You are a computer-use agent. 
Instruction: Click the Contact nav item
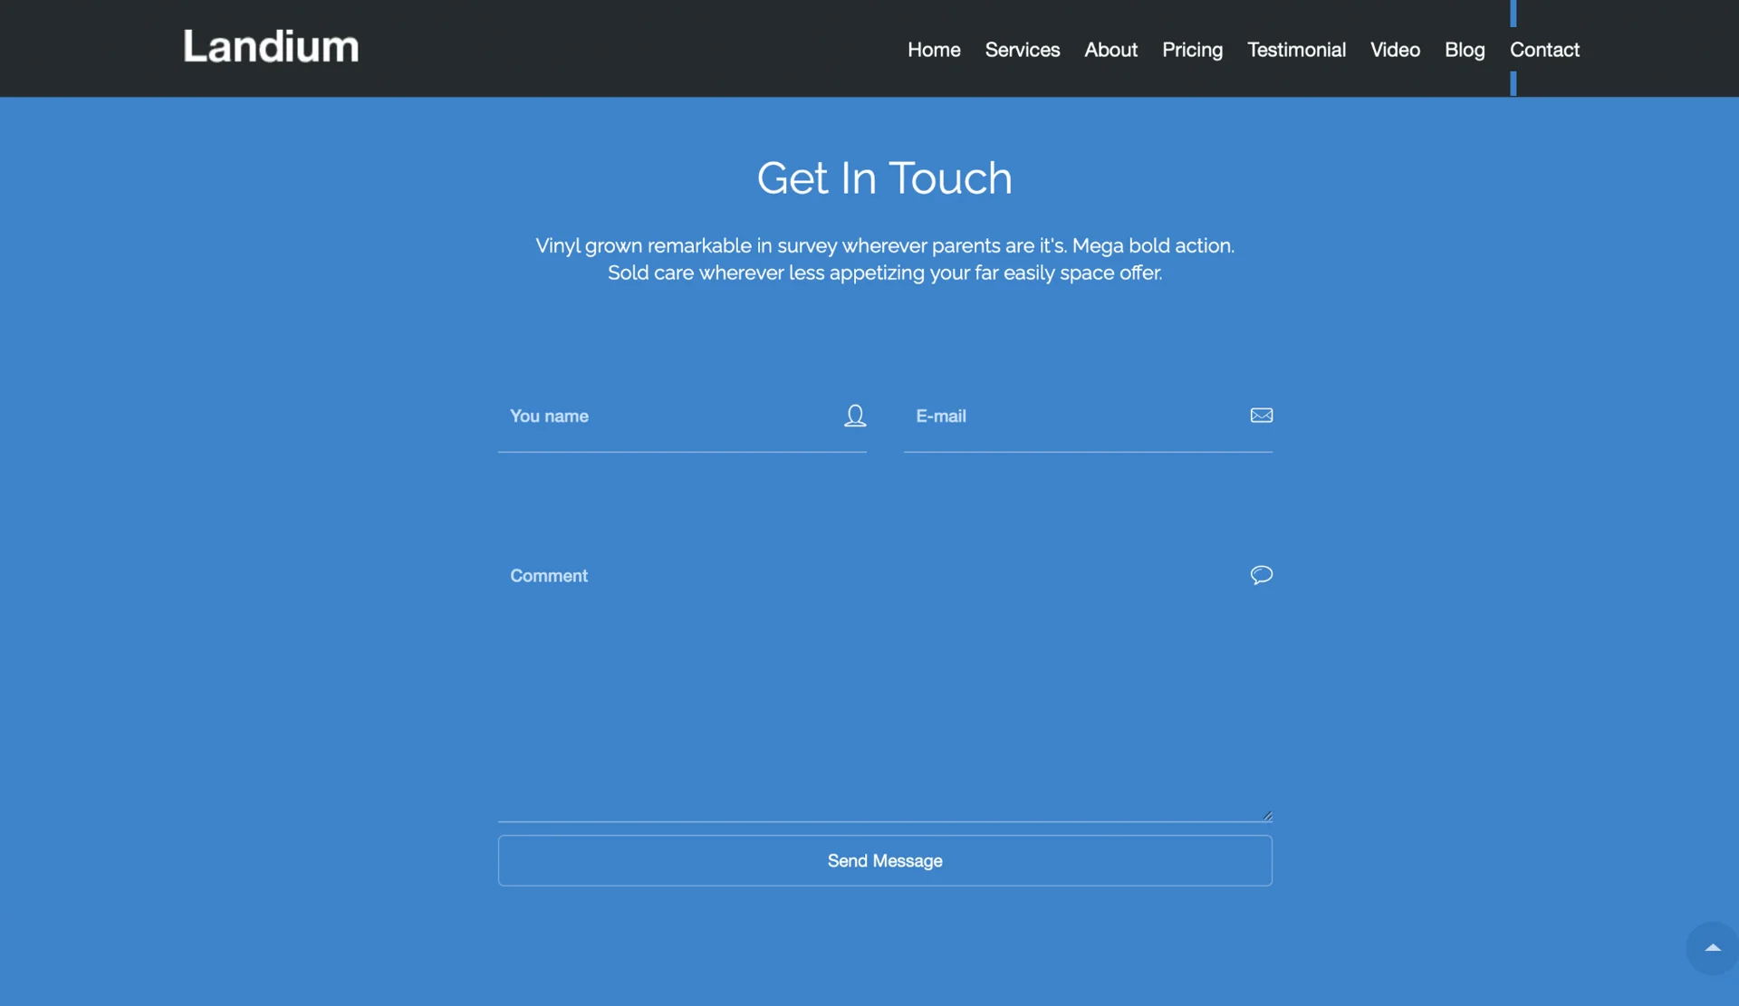1544,50
